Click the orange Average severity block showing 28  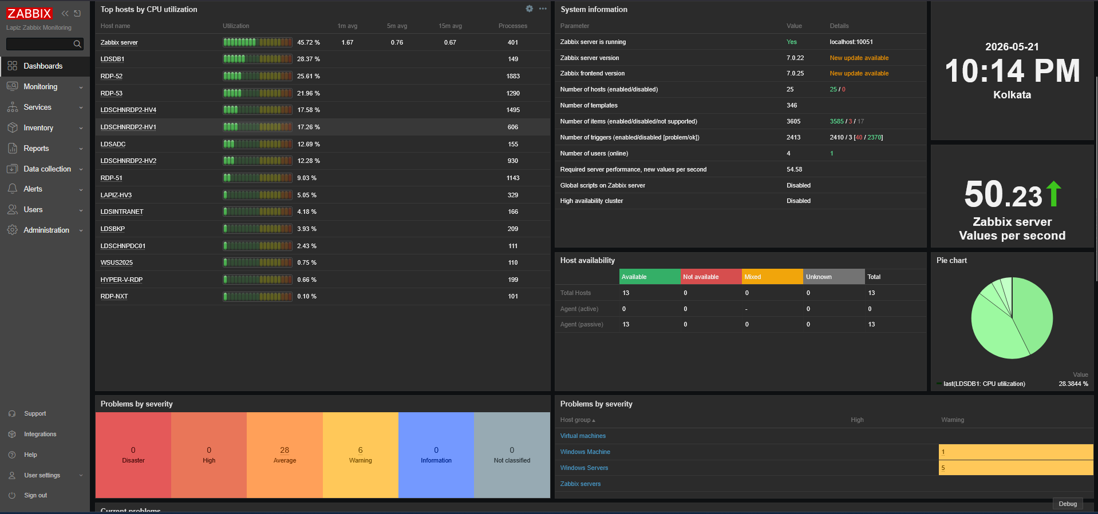pos(285,455)
